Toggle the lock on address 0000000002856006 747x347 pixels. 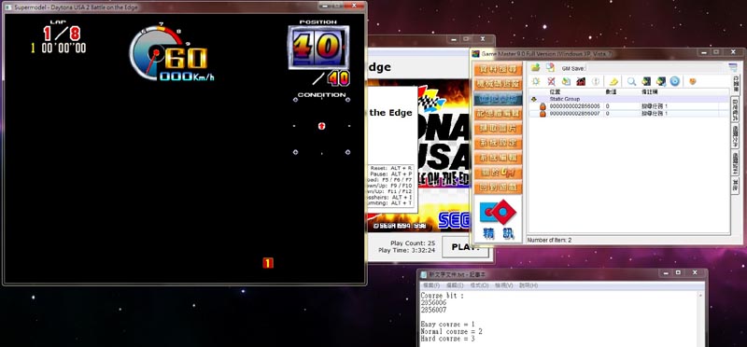click(543, 106)
